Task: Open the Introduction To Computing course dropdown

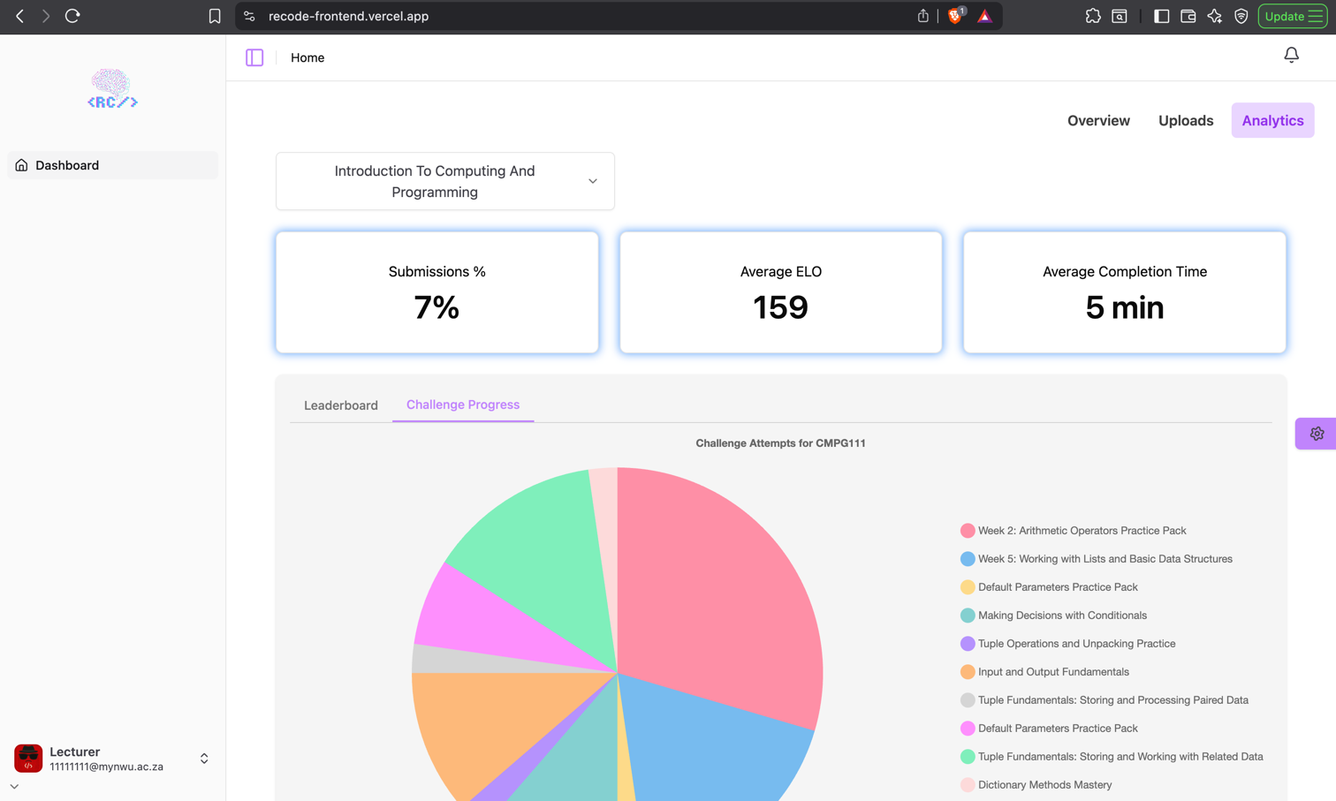Action: click(445, 181)
